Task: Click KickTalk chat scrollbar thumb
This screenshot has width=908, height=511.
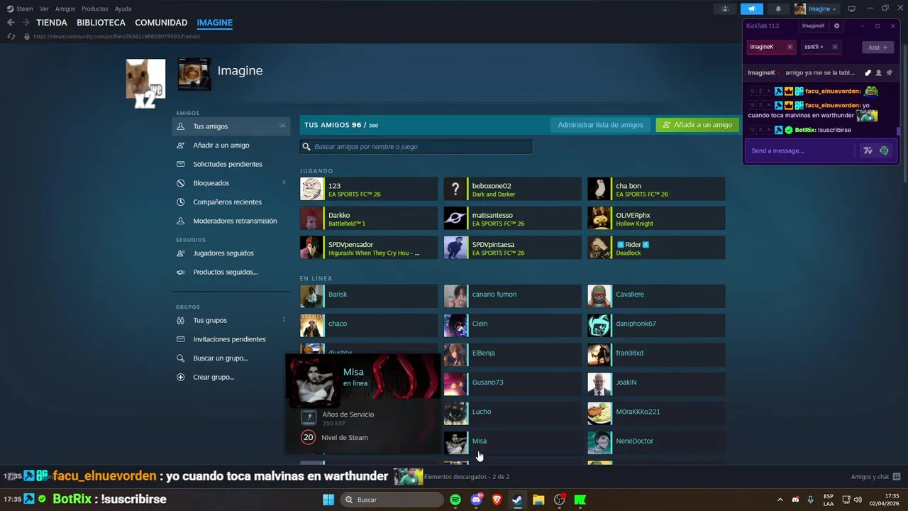Action: [898, 131]
